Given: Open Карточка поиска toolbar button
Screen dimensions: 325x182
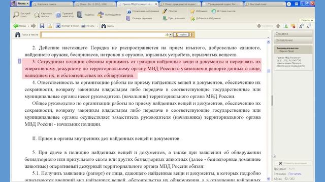Looking at the screenshot, I should click(43, 15).
